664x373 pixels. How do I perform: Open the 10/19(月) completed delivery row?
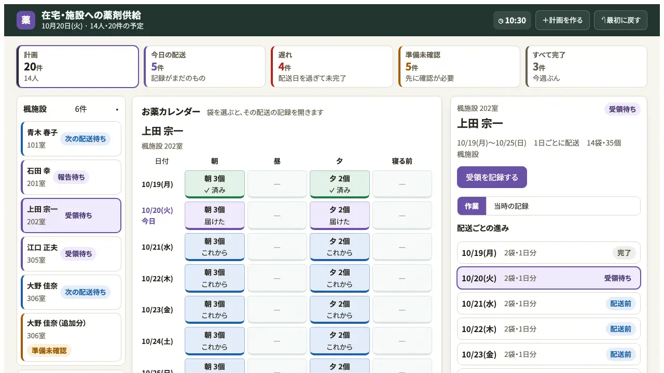pos(549,253)
